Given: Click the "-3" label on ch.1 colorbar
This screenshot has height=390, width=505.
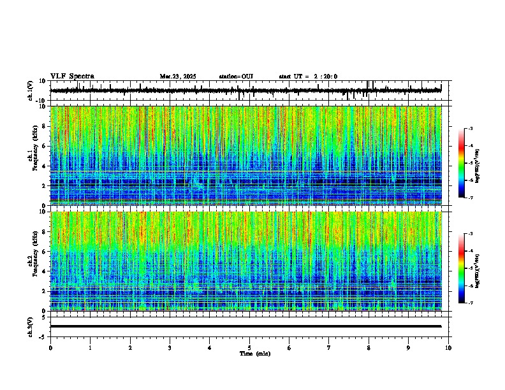Looking at the screenshot, I should click(x=470, y=128).
